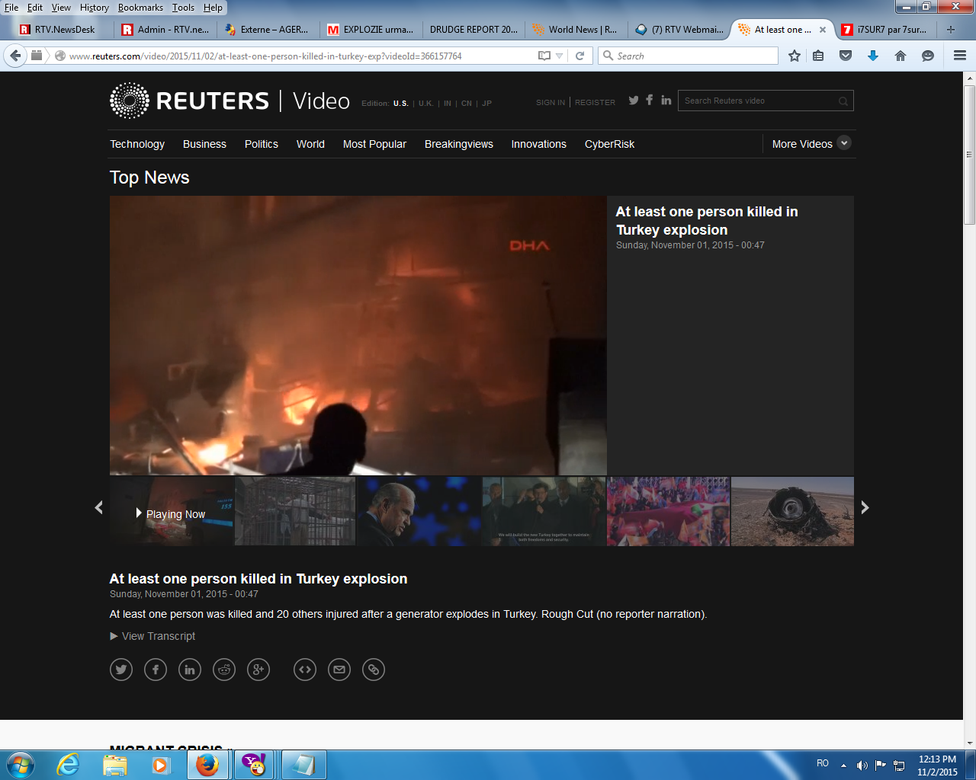Toggle Reader View icon in address bar
This screenshot has width=976, height=780.
(544, 56)
